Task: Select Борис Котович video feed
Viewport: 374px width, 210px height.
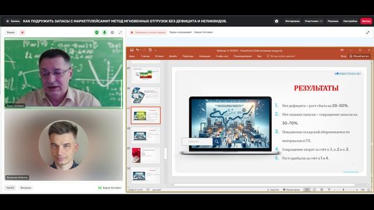Action: (64, 73)
